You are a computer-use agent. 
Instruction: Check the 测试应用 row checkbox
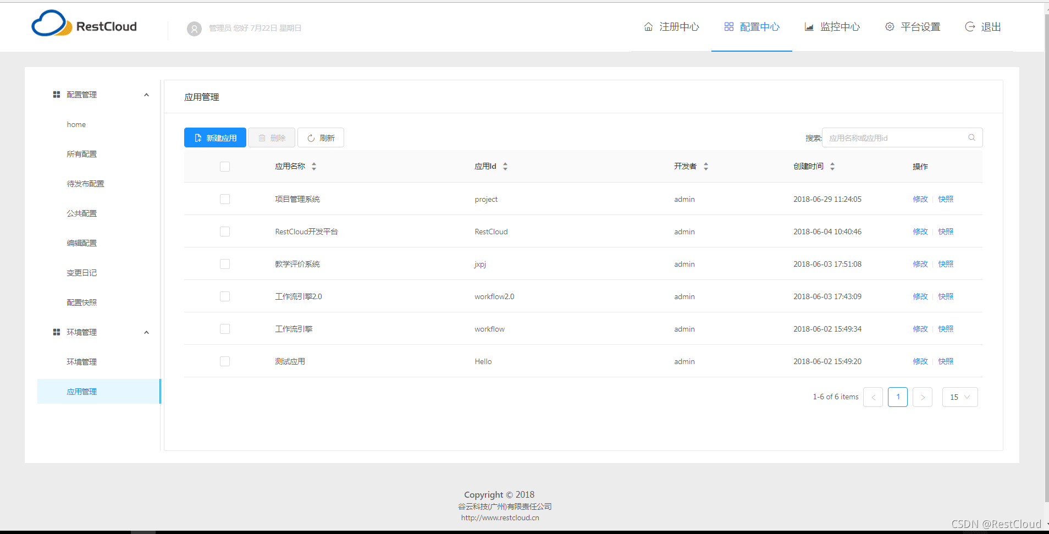point(225,361)
